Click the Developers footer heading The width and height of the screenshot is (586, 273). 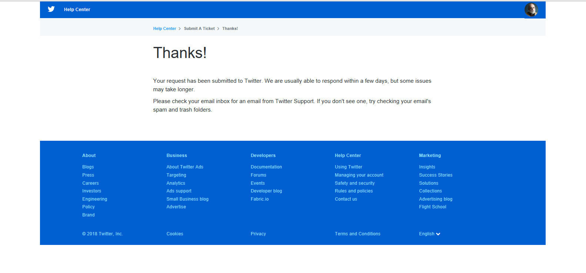tap(263, 156)
